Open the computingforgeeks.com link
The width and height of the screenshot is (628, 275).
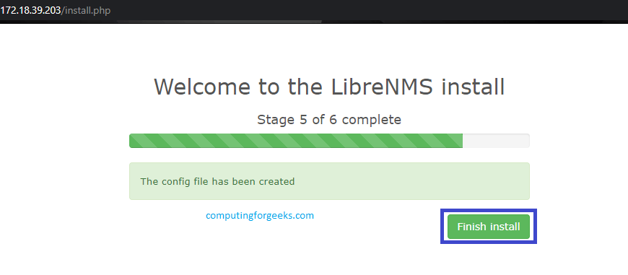pos(260,216)
